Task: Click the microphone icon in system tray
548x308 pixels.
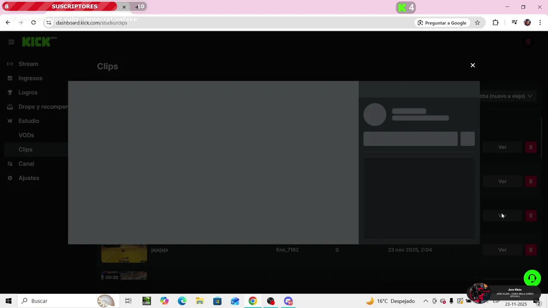Action: click(x=451, y=301)
